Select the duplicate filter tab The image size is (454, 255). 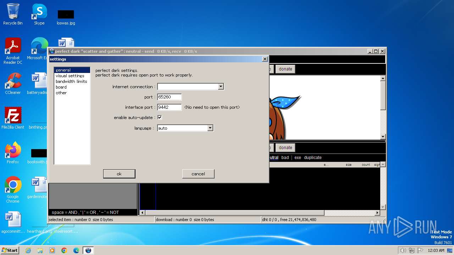tap(313, 158)
